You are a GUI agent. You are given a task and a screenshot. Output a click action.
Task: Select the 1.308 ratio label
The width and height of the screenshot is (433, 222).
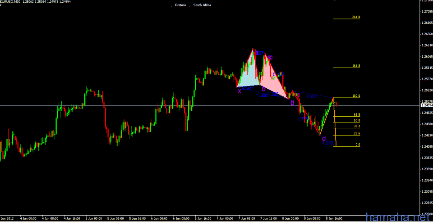pos(262,95)
